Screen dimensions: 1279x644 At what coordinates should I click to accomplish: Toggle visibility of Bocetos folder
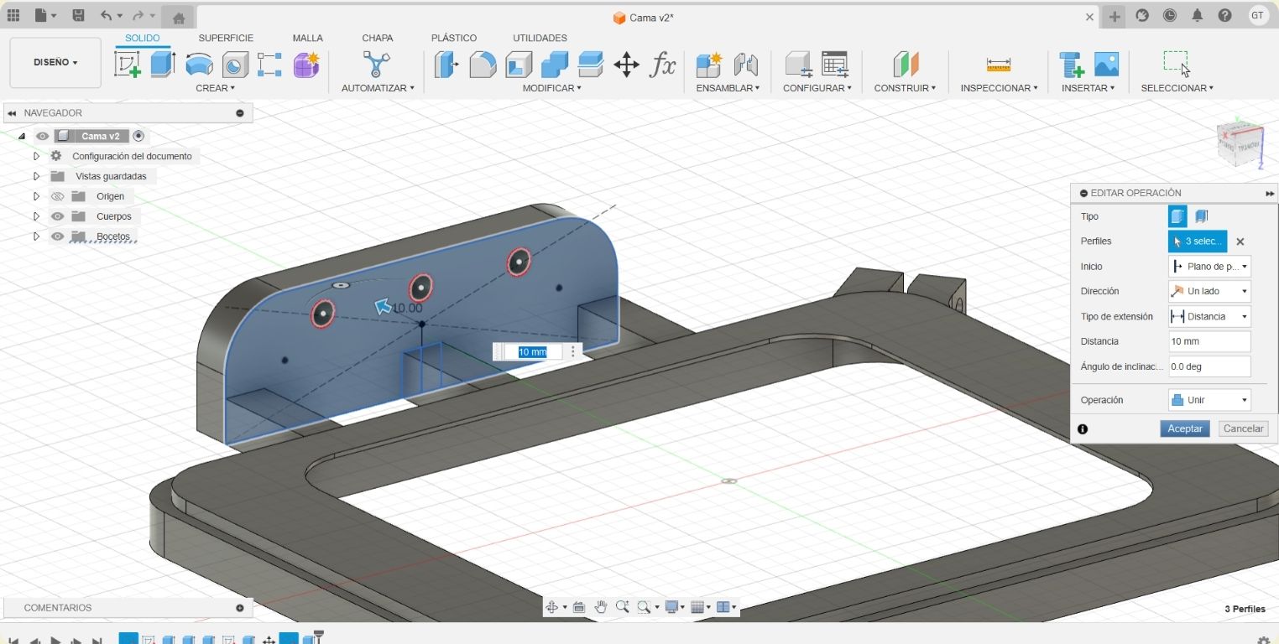(x=57, y=236)
